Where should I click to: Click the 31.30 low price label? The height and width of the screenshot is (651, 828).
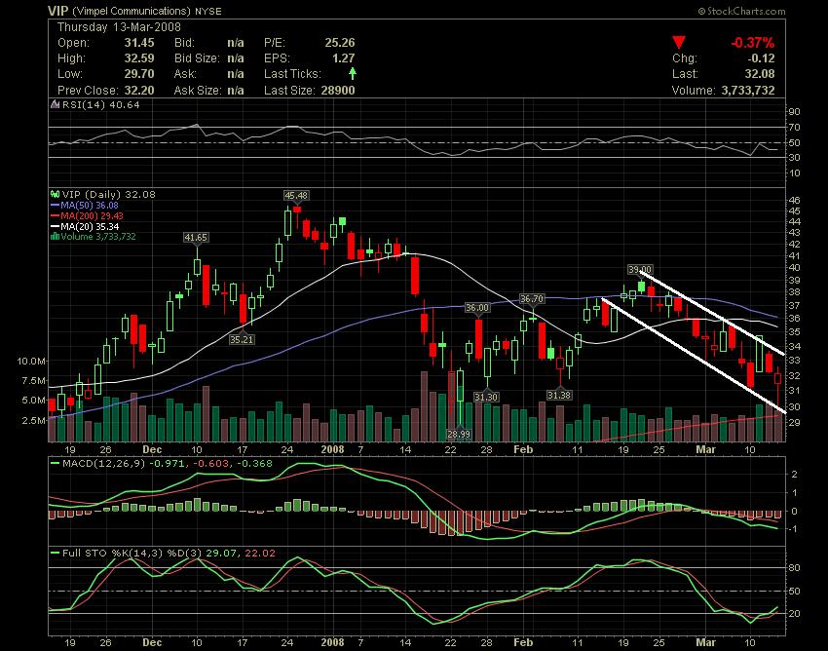click(x=486, y=397)
